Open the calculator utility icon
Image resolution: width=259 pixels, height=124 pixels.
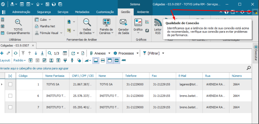pos(2,20)
